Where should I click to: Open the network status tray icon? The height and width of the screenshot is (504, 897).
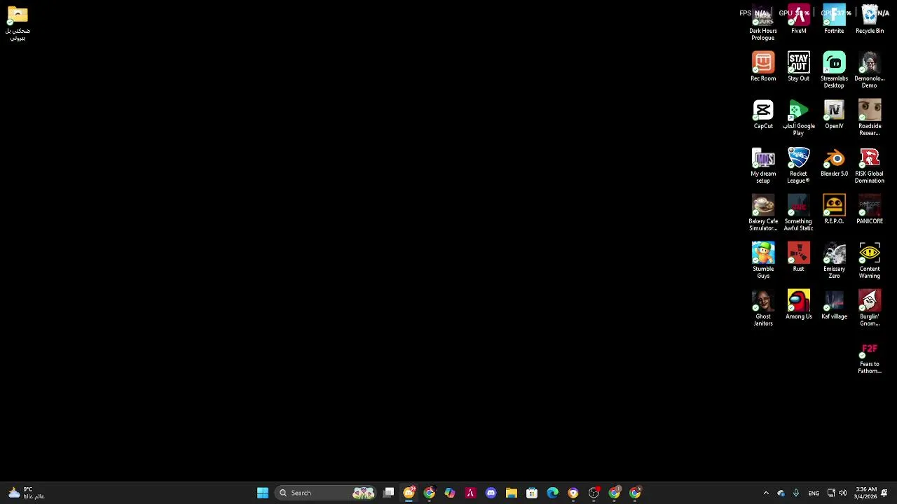coord(831,493)
